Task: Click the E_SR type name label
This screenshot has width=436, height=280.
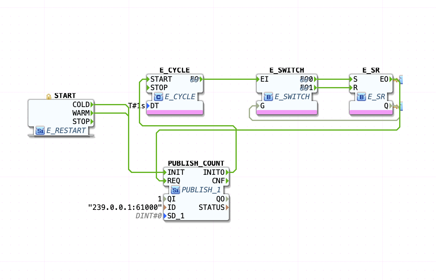Action: pyautogui.click(x=376, y=97)
